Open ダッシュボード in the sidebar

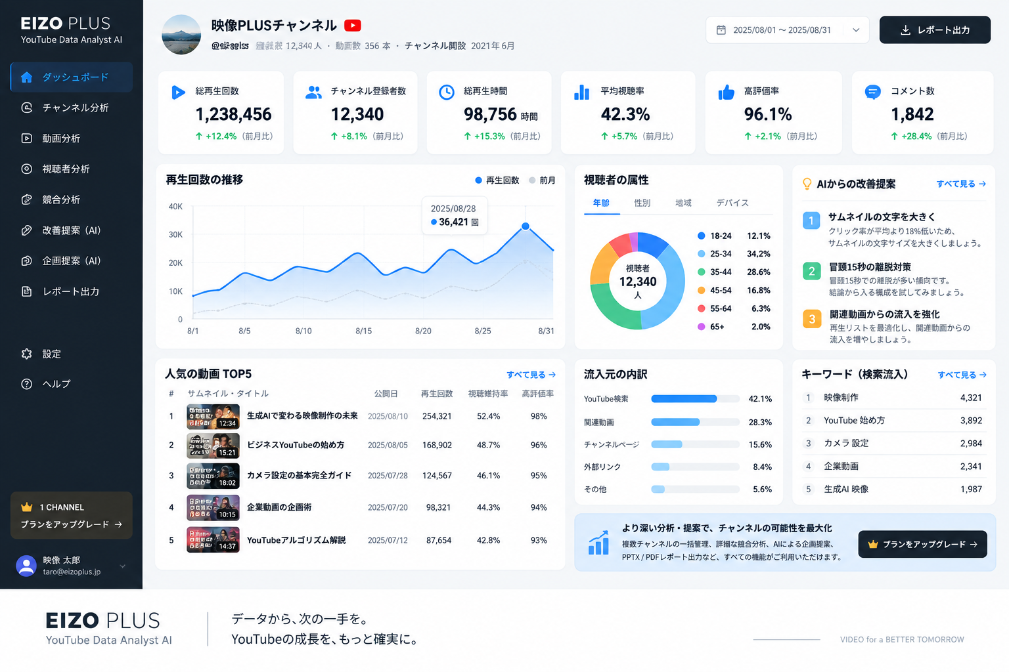coord(72,77)
